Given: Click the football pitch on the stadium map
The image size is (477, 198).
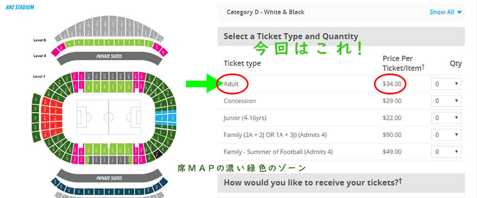Looking at the screenshot, I should tap(109, 116).
